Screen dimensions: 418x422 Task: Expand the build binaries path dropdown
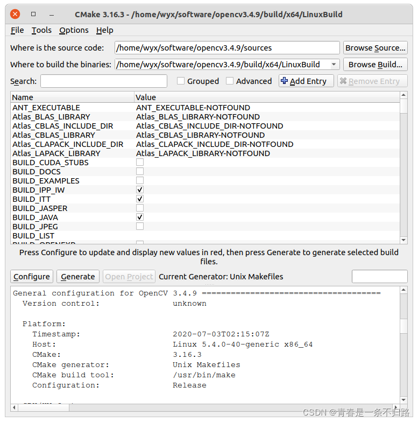coord(334,65)
